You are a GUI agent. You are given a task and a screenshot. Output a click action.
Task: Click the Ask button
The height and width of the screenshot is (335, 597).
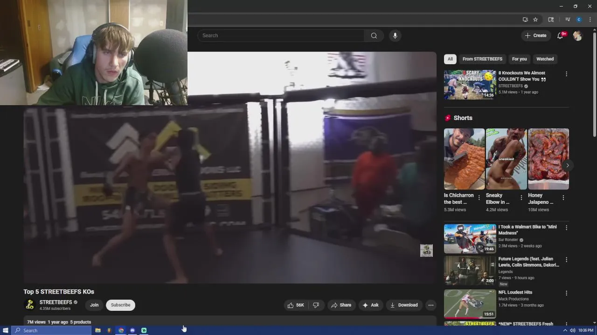pyautogui.click(x=370, y=305)
